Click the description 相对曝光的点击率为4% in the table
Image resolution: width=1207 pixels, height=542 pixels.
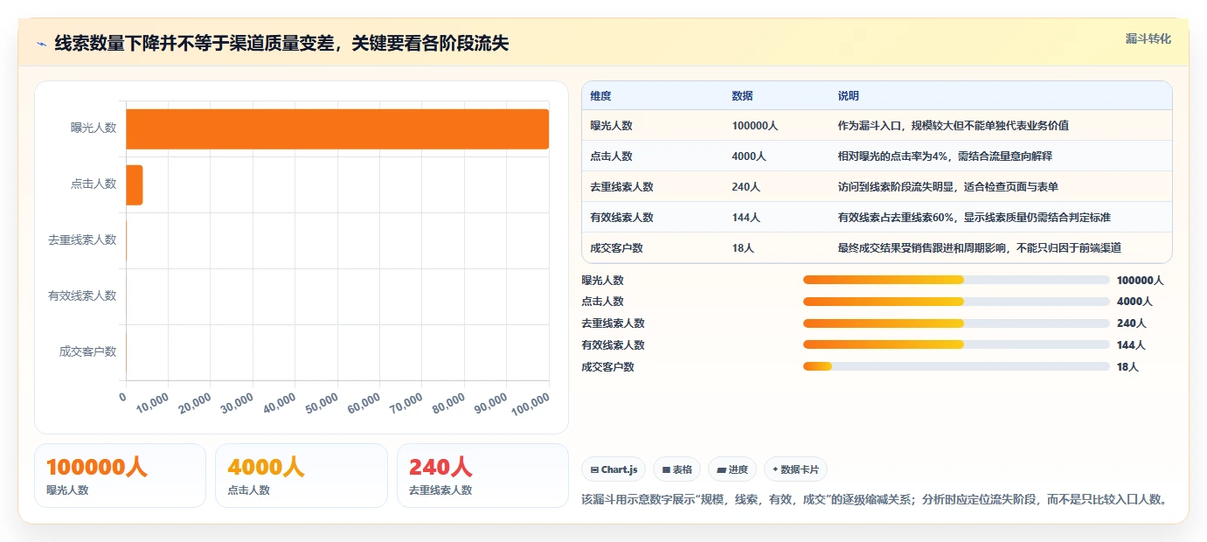[945, 156]
